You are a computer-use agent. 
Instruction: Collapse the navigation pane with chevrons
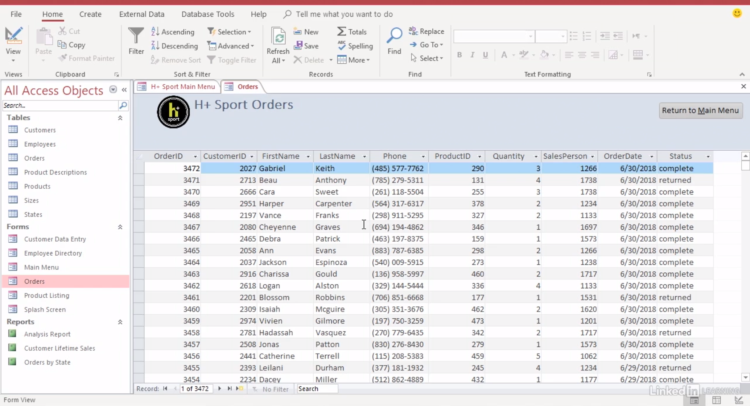(124, 90)
